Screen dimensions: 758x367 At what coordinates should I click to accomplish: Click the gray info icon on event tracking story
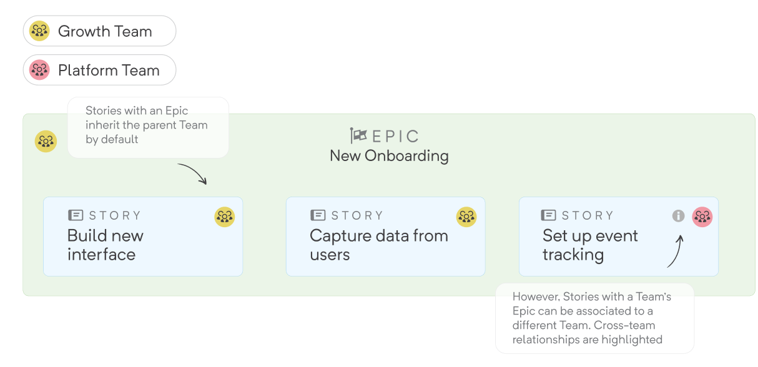point(679,216)
